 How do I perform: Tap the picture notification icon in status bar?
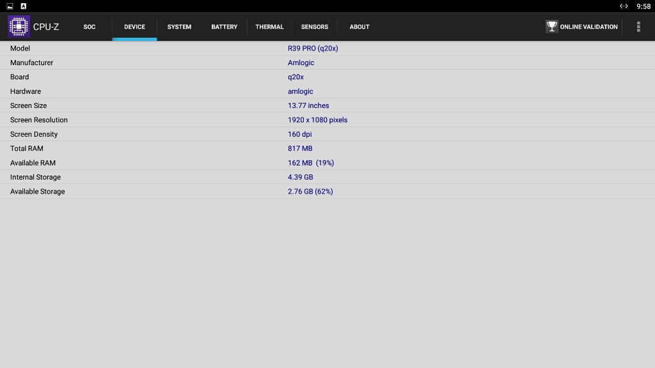tap(10, 6)
